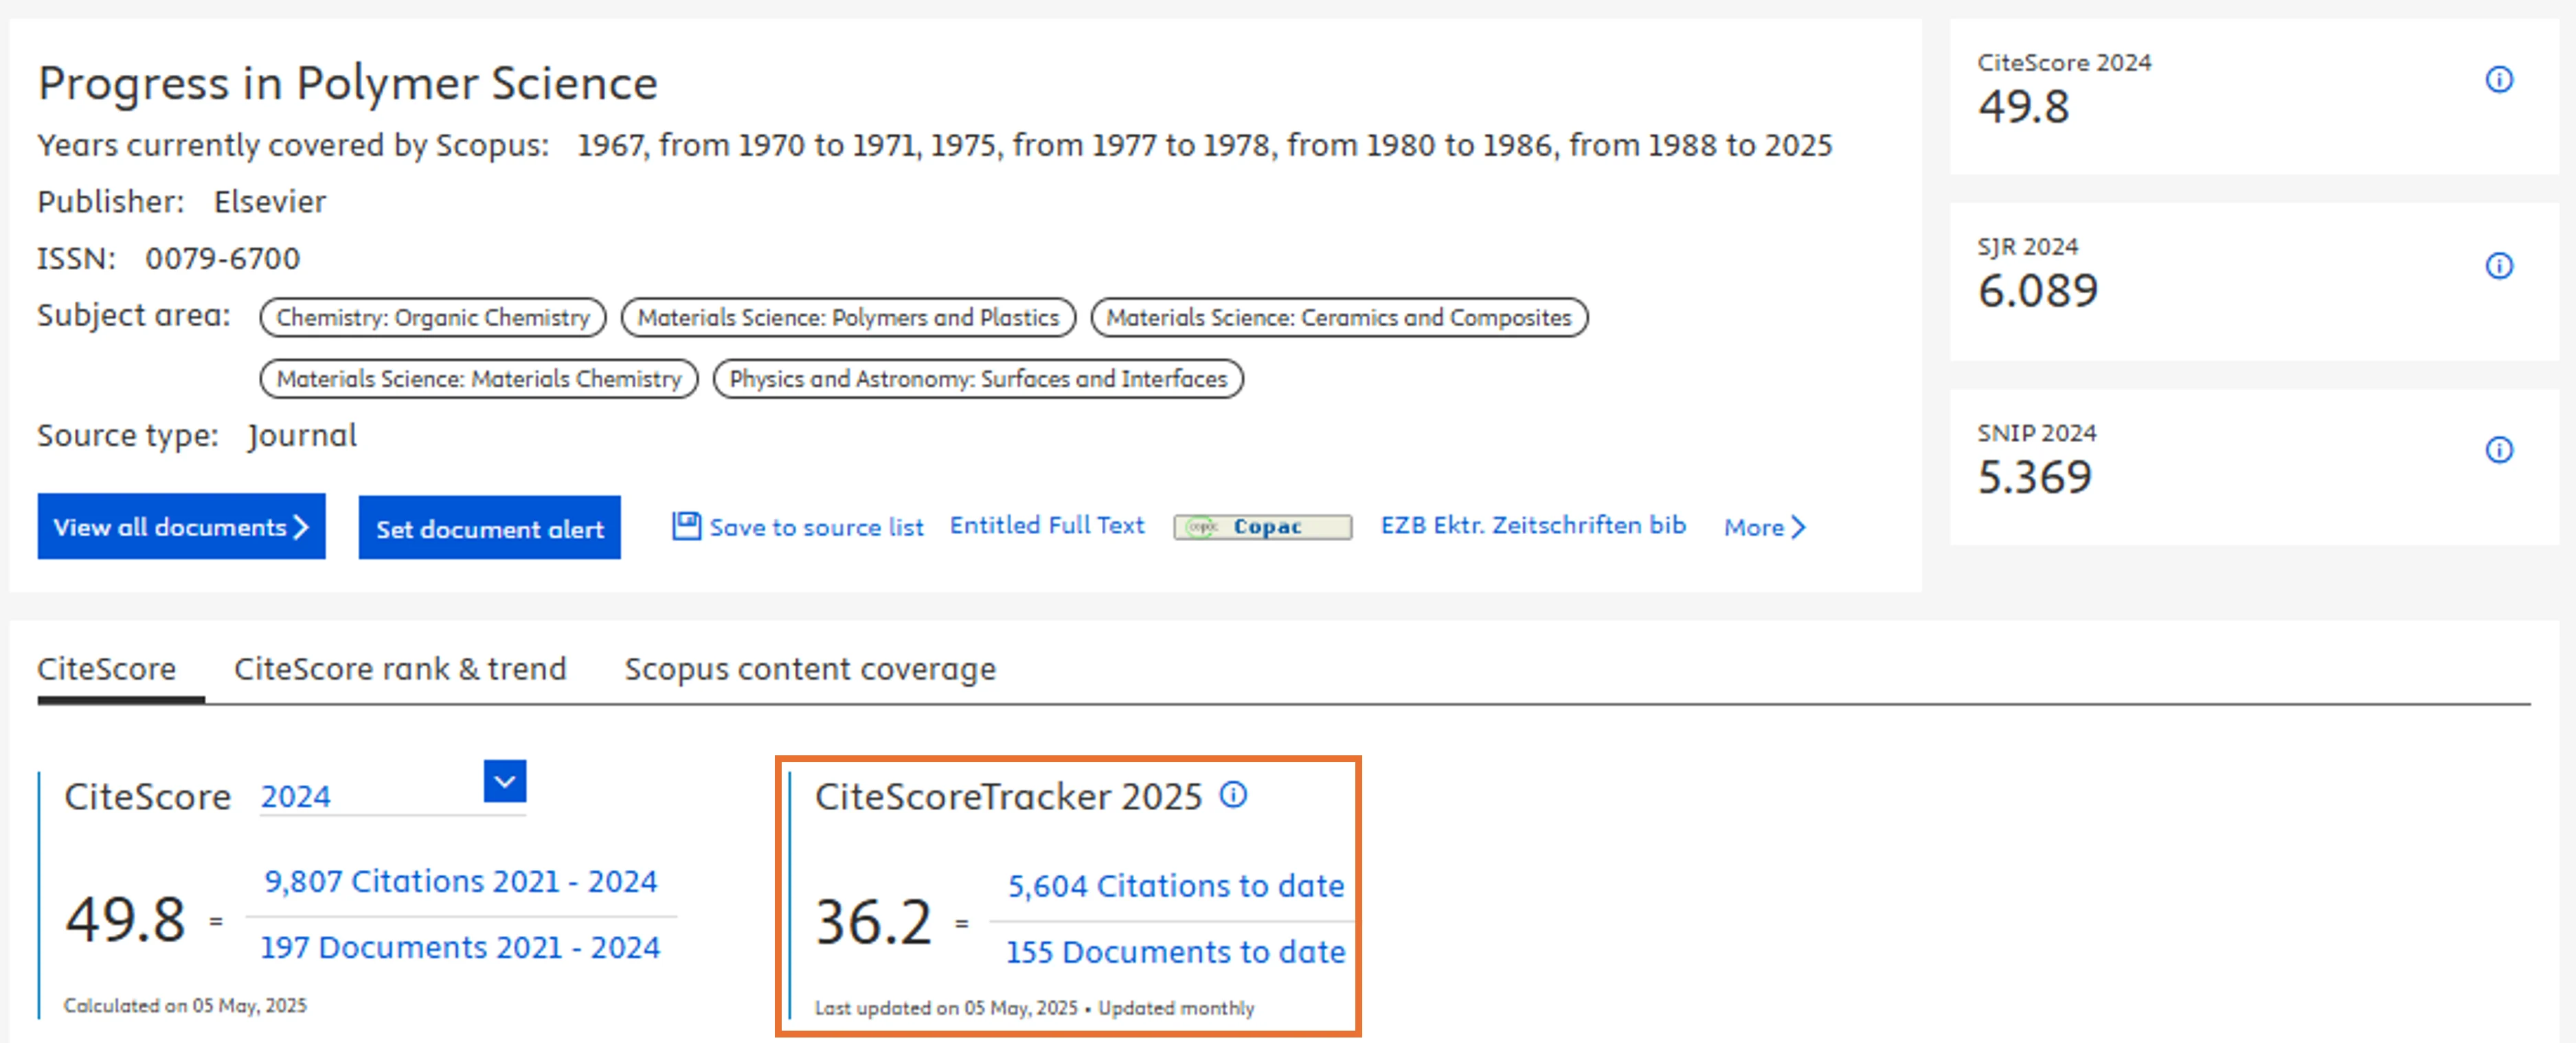Select the CiteScore tab
This screenshot has width=2576, height=1043.
tap(107, 669)
